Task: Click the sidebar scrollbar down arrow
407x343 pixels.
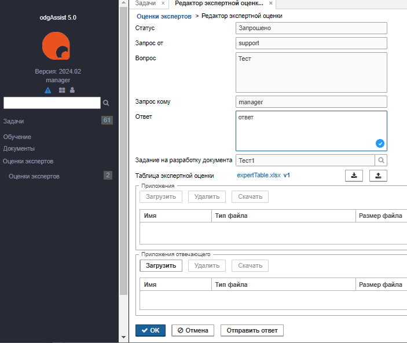Action: [x=123, y=337]
